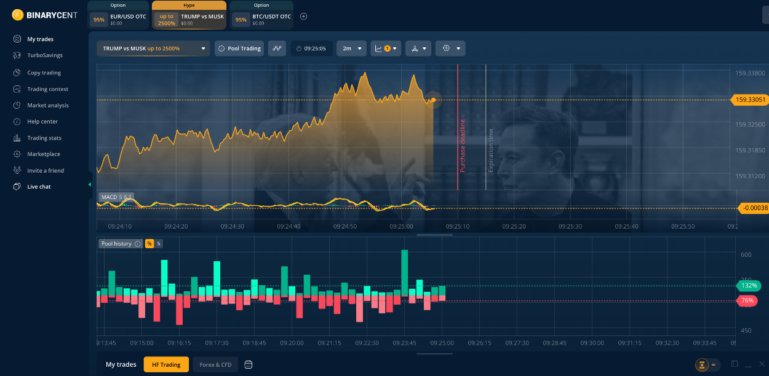Select the TRUMP vs MUSK Hype tab
Image resolution: width=769 pixels, height=376 pixels.
click(189, 15)
